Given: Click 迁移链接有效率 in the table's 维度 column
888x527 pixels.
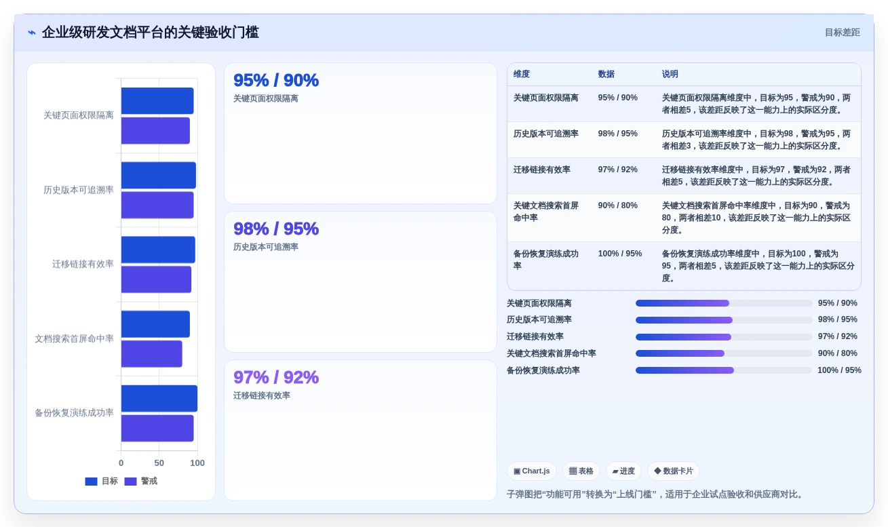Looking at the screenshot, I should coord(542,170).
